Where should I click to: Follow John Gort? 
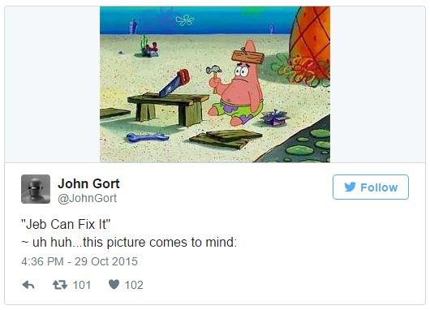(371, 187)
